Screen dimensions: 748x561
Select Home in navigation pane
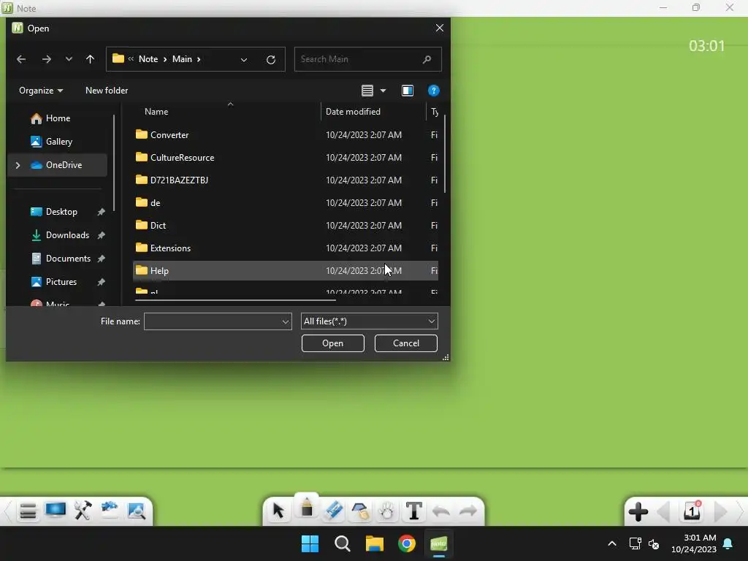[58, 118]
